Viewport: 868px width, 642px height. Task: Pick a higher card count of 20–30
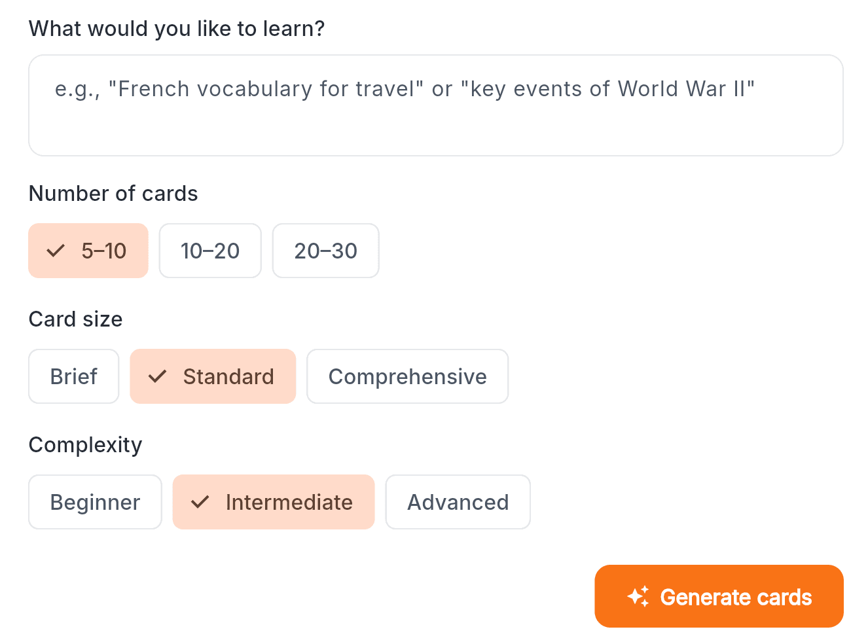pos(325,251)
